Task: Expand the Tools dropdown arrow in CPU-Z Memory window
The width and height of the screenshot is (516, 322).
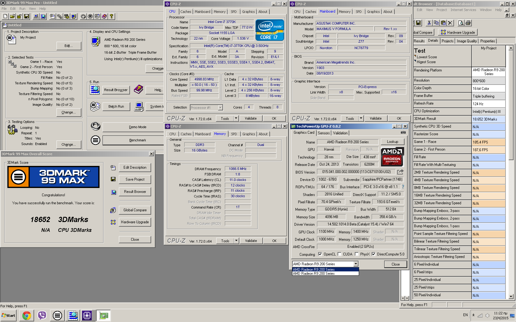Action: (x=236, y=241)
